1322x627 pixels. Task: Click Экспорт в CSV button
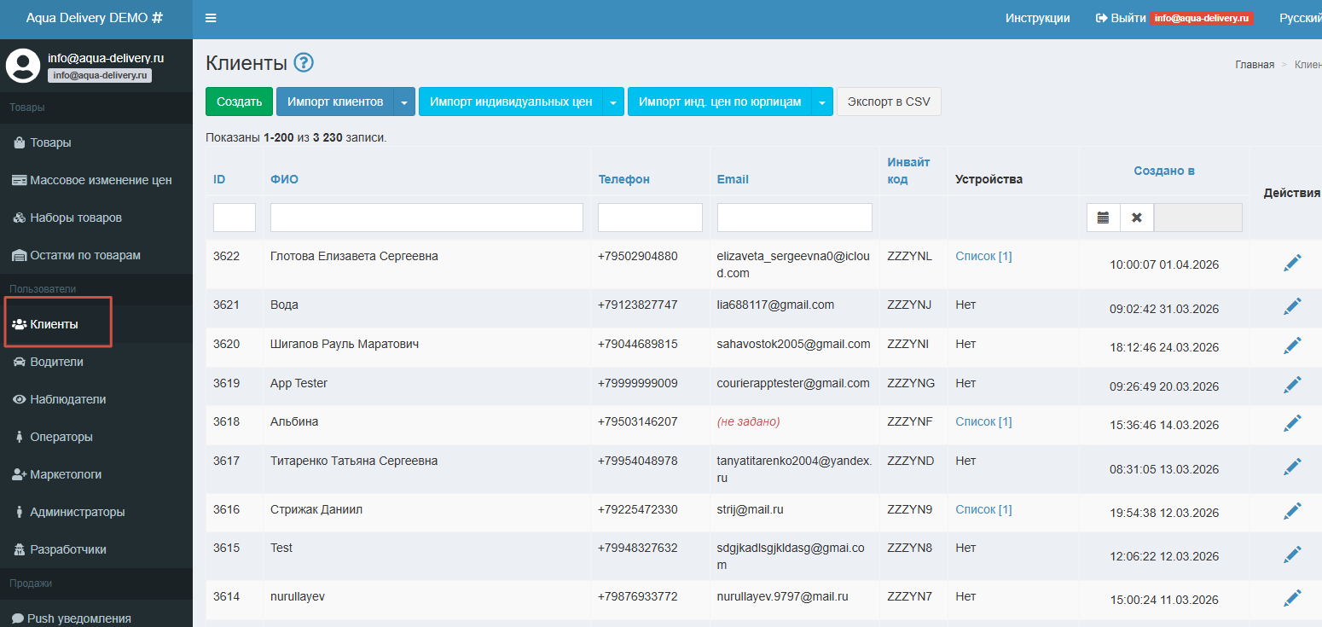point(888,102)
